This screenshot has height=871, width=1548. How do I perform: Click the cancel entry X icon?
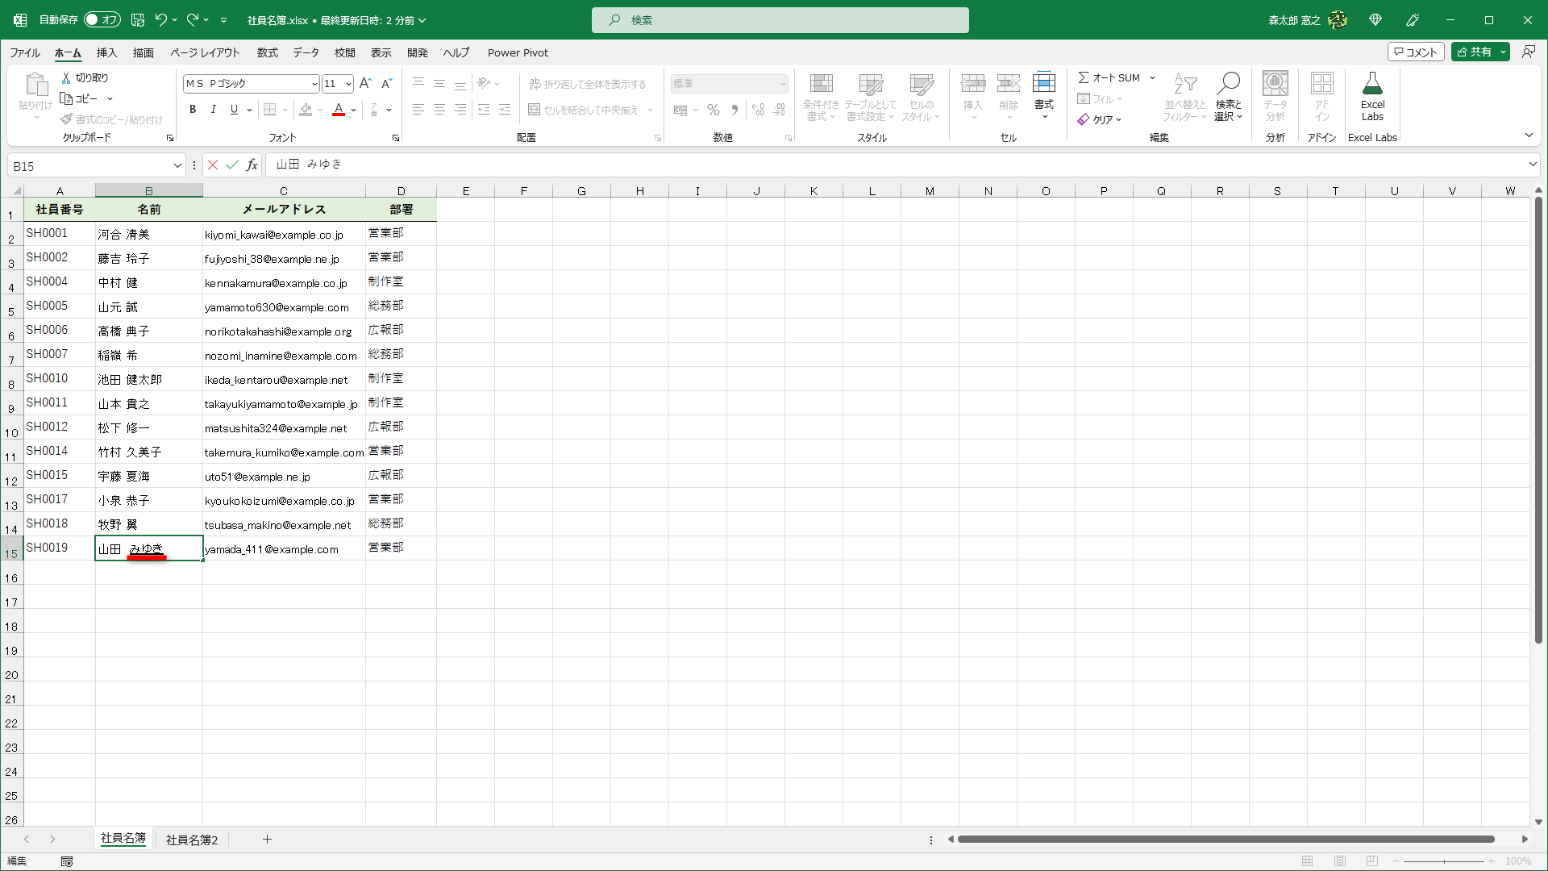coord(213,165)
